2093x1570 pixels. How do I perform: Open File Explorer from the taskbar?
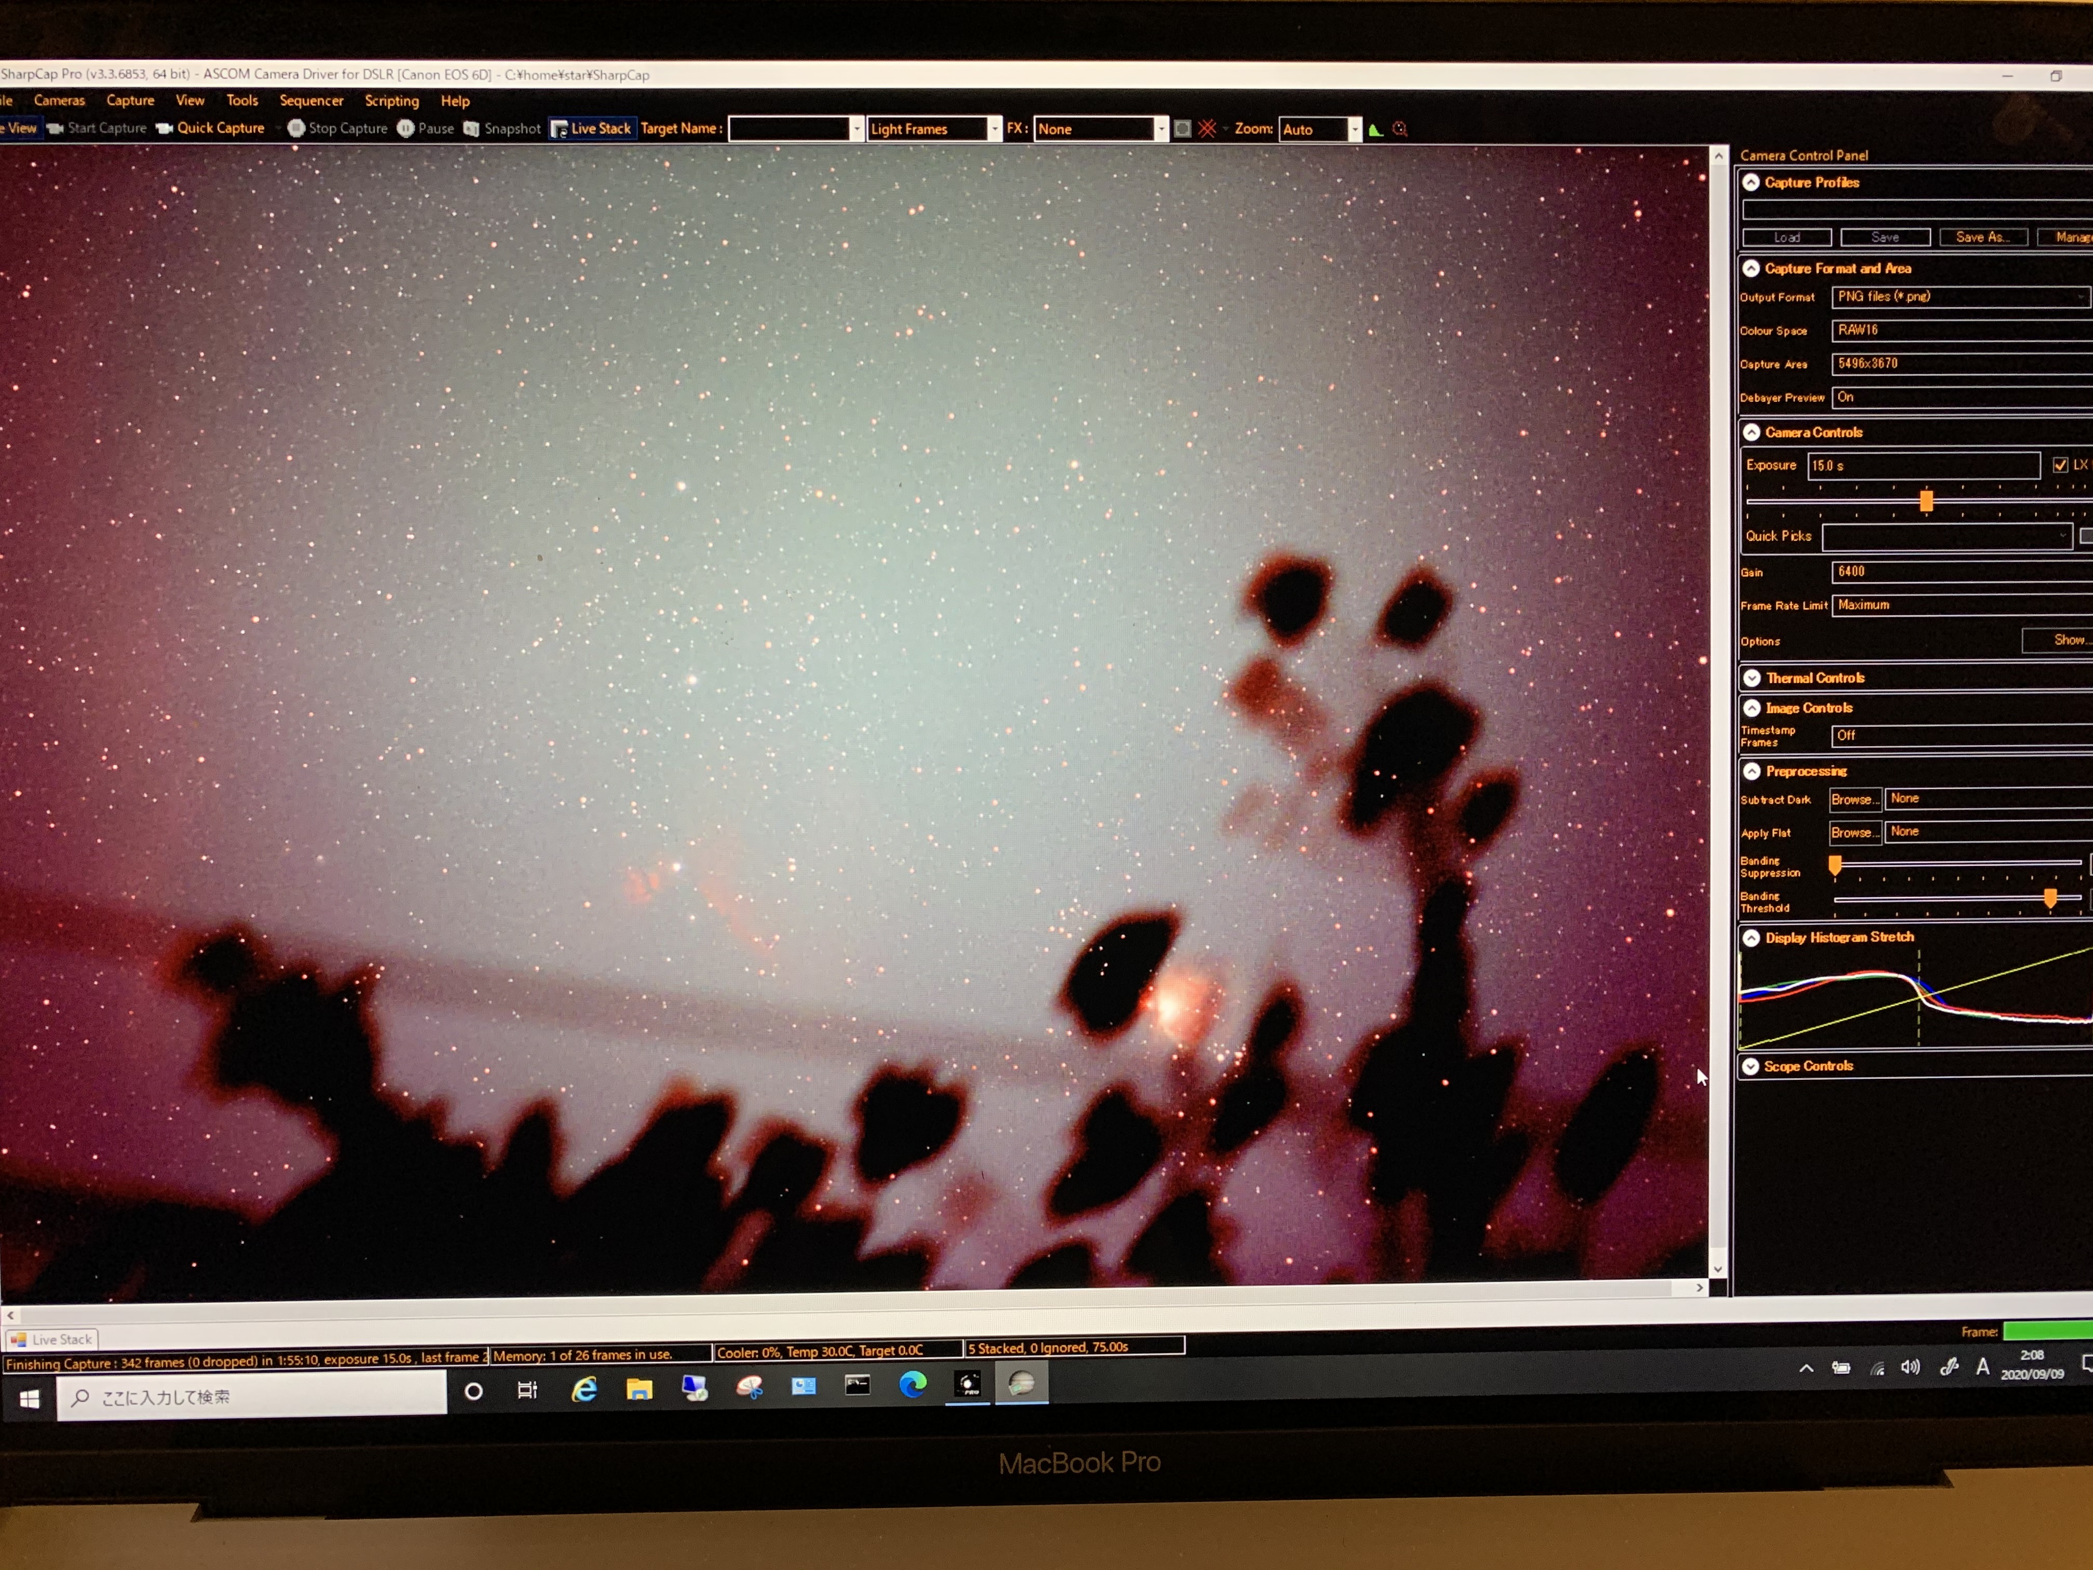click(640, 1388)
